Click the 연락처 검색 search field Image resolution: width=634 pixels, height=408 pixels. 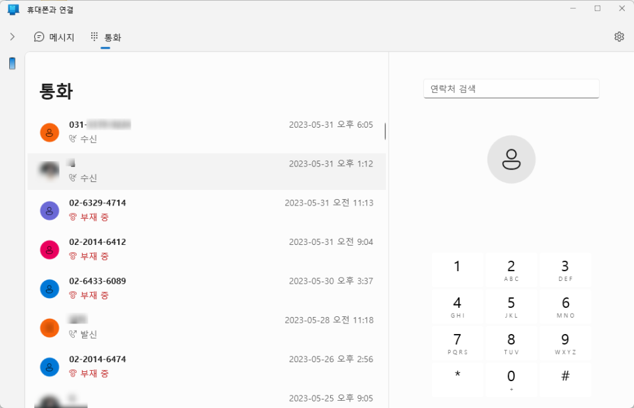[x=511, y=89]
